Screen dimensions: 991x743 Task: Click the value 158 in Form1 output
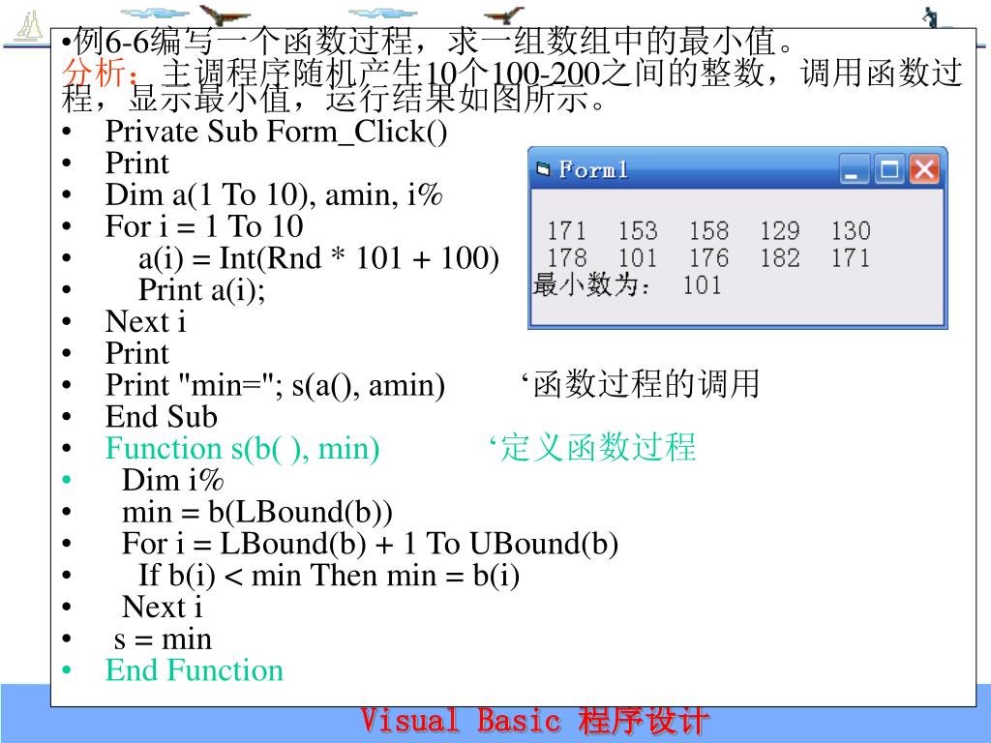[x=709, y=230]
